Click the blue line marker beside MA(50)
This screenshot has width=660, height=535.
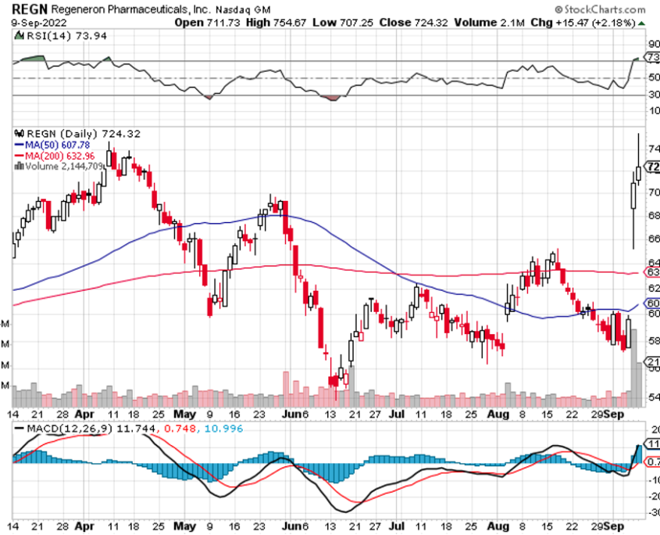point(19,145)
